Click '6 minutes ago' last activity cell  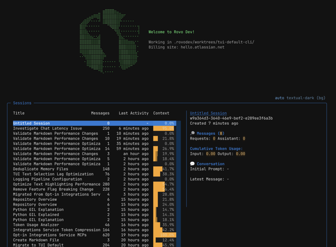point(133,128)
